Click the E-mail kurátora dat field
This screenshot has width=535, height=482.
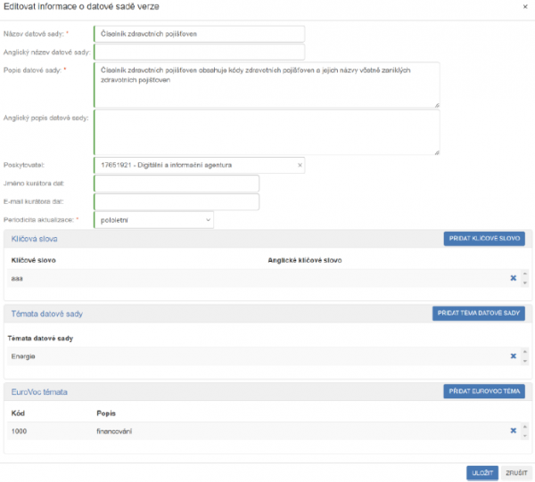click(x=176, y=201)
